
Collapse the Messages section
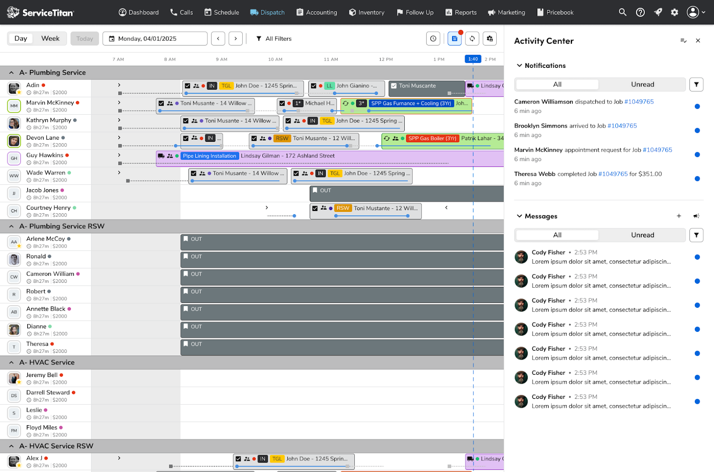pyautogui.click(x=519, y=216)
